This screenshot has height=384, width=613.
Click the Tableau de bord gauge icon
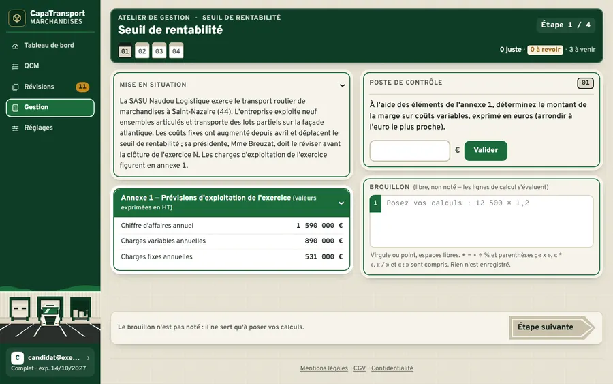15,46
